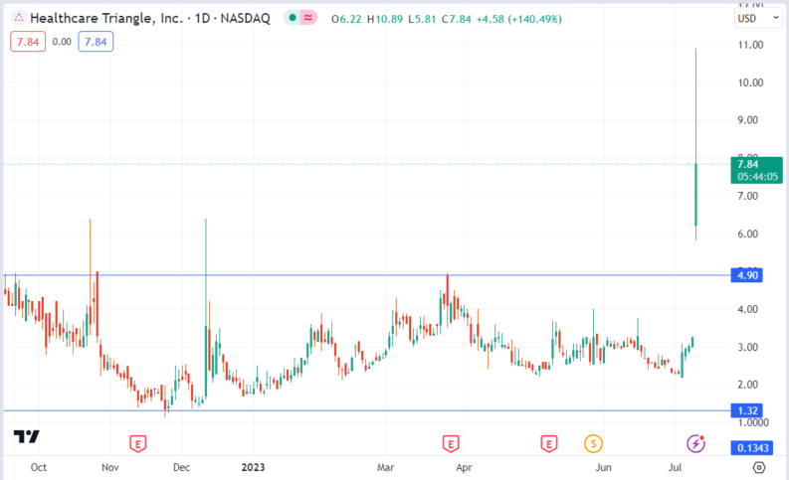The width and height of the screenshot is (789, 480).
Task: Click the Healthcare Triangle company logo icon
Action: (x=19, y=18)
